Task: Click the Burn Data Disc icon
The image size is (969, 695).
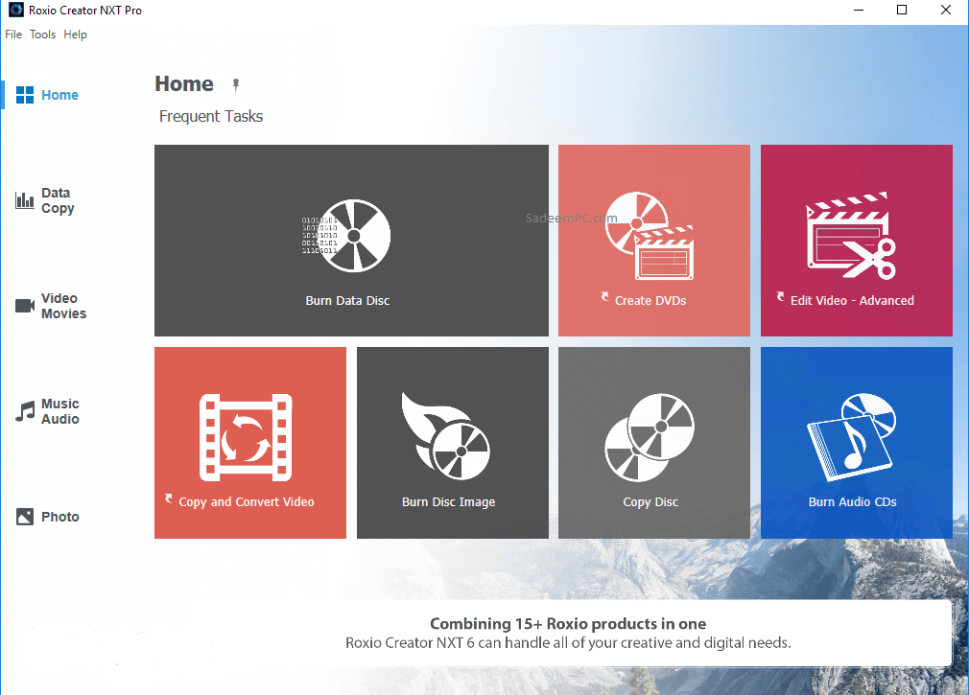Action: tap(347, 235)
